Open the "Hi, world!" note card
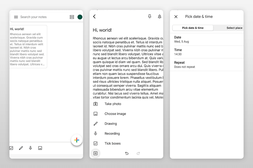 28,47
